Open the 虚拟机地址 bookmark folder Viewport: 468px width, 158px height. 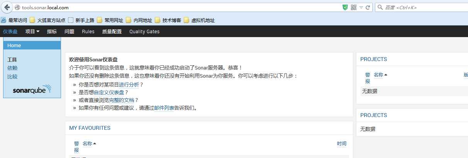(x=199, y=20)
